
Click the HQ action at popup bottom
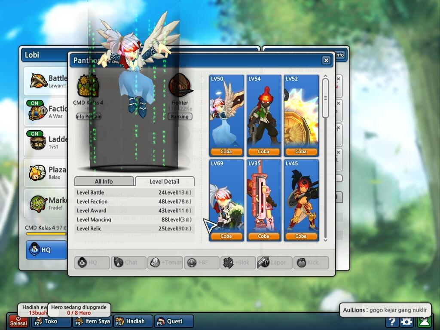[92, 263]
